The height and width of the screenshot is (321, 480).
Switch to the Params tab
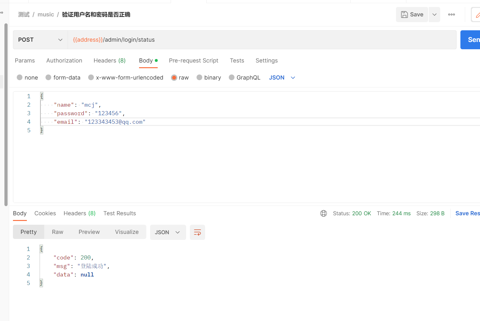[x=25, y=61]
